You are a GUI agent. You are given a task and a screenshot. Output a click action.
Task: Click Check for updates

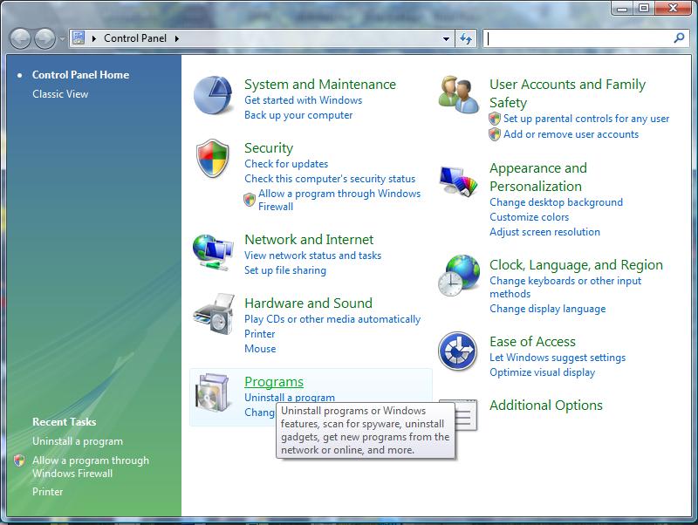(286, 164)
